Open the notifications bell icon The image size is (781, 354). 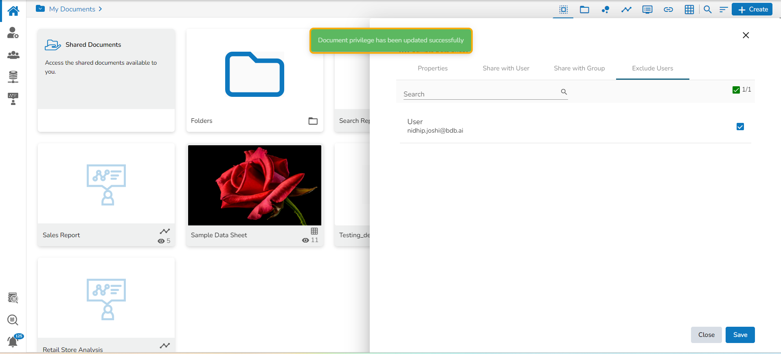(x=13, y=342)
